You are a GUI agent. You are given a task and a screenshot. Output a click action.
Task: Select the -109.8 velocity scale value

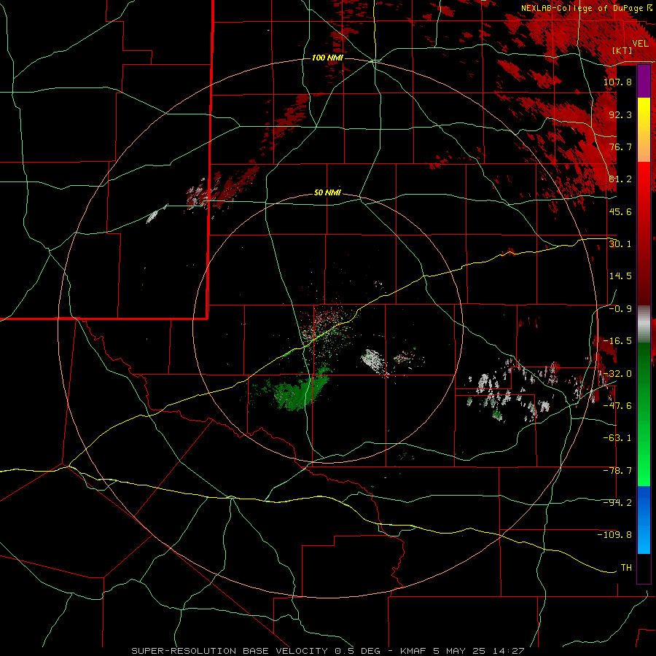614,535
